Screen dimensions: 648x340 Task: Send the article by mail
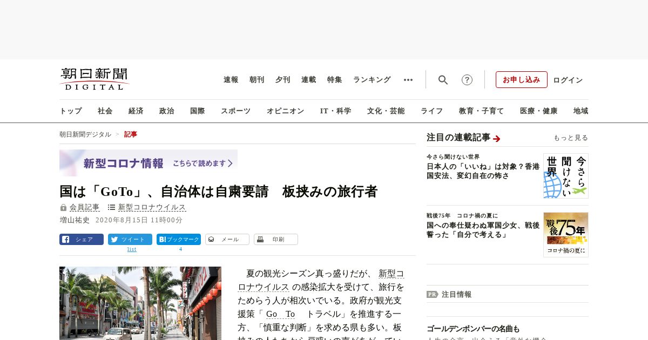point(227,239)
